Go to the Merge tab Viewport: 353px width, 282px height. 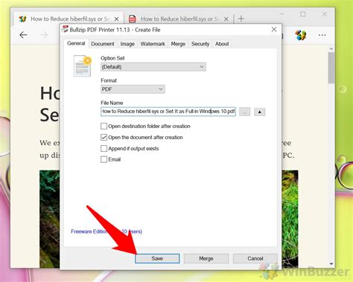tap(178, 44)
